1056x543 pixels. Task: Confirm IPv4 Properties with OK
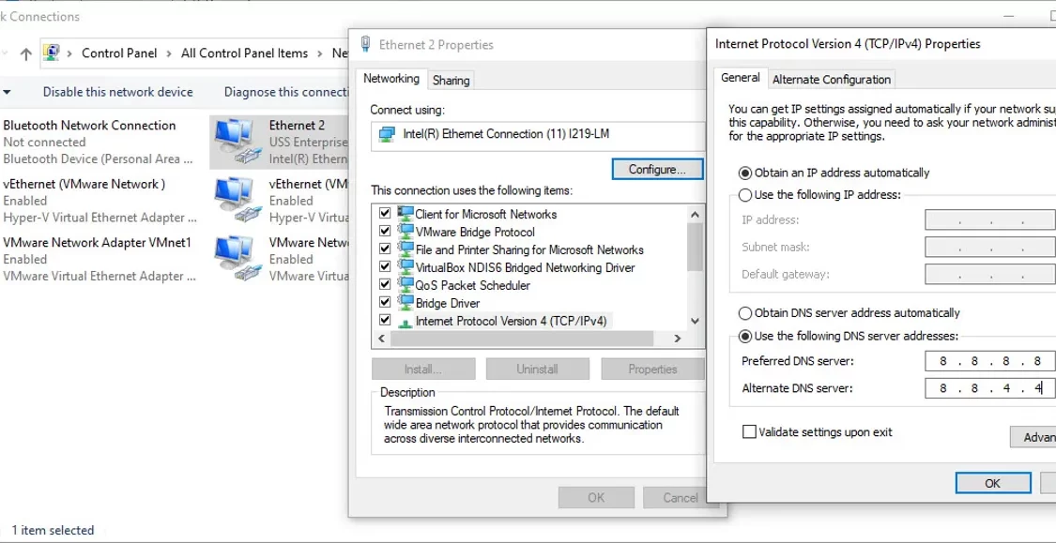pos(993,483)
